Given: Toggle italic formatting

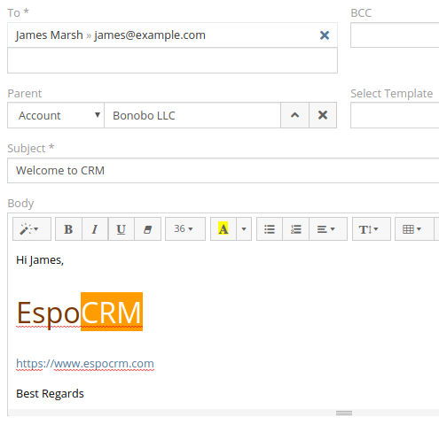Looking at the screenshot, I should click(95, 229).
